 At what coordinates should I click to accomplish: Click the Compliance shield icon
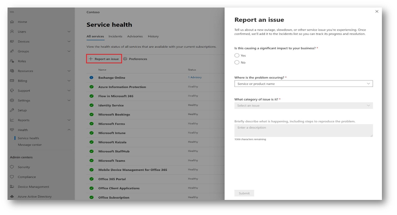coord(12,177)
